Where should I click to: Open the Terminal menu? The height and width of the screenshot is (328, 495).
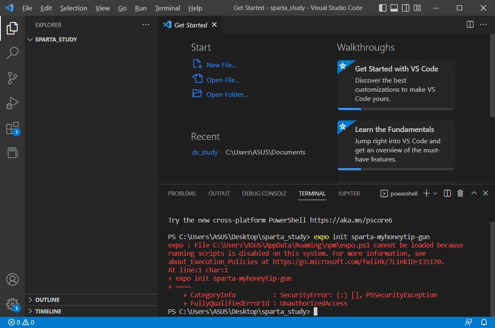point(167,8)
